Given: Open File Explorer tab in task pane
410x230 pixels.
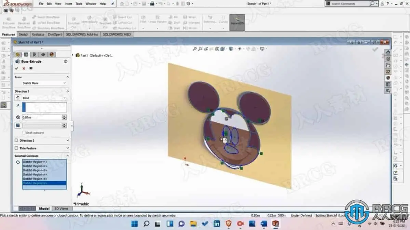Looking at the screenshot, I should [x=388, y=65].
